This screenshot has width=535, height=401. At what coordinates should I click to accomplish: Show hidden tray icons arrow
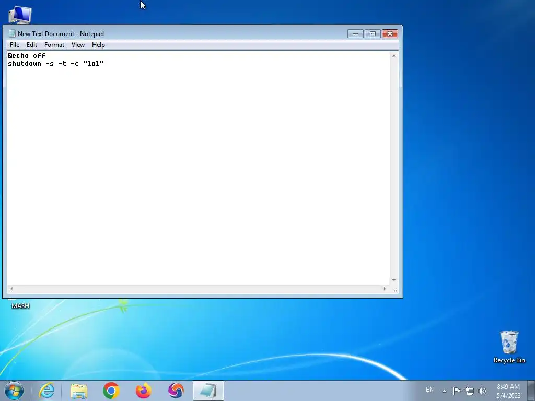click(x=444, y=391)
